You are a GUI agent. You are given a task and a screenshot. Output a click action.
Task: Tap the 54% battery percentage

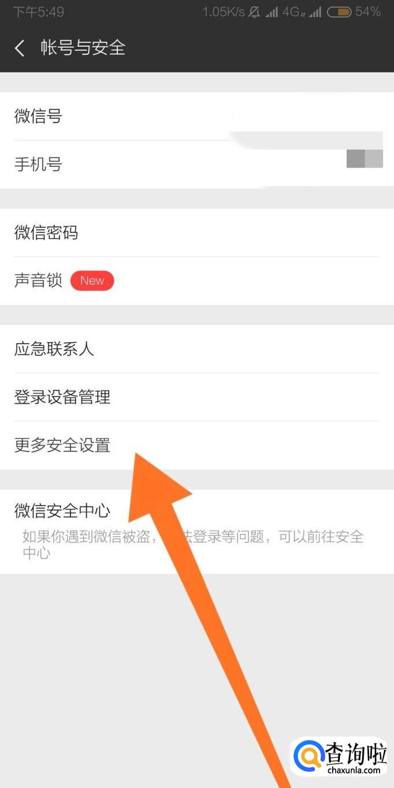[368, 12]
